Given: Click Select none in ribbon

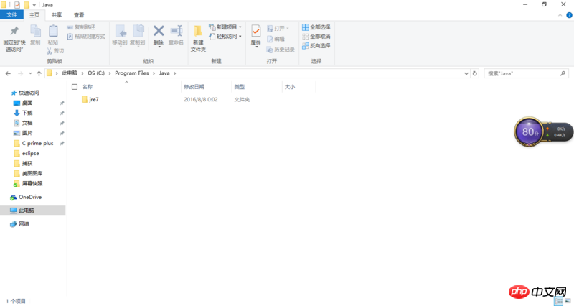Looking at the screenshot, I should point(316,37).
